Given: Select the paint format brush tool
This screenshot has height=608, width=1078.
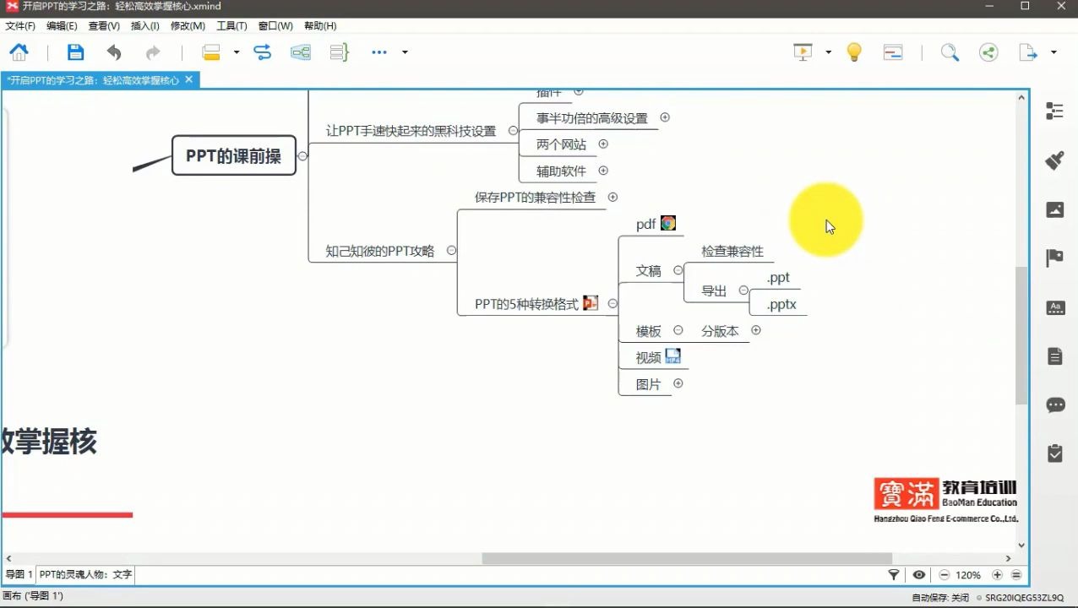Looking at the screenshot, I should 1055,160.
